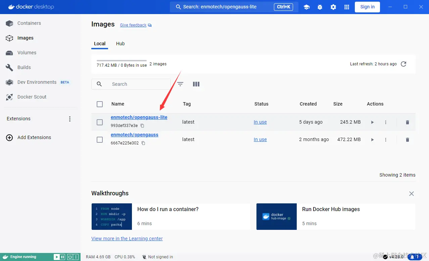The width and height of the screenshot is (429, 261).
Task: Open the engine three-dot menu in status bar
Action: pyautogui.click(x=76, y=257)
